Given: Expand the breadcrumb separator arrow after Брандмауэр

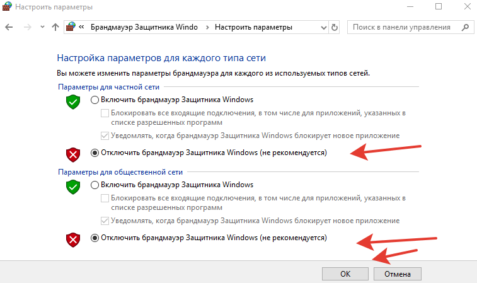Looking at the screenshot, I should (x=207, y=27).
